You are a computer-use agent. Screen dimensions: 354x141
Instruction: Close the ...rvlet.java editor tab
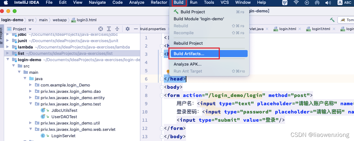pos(267,29)
